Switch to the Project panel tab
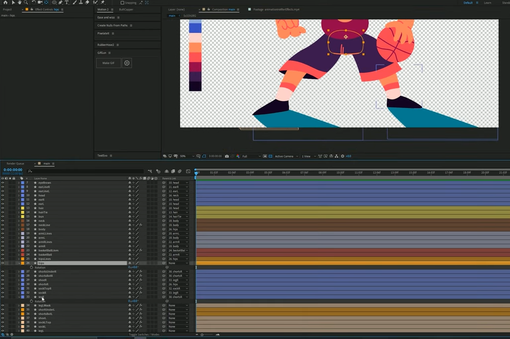 click(7, 9)
